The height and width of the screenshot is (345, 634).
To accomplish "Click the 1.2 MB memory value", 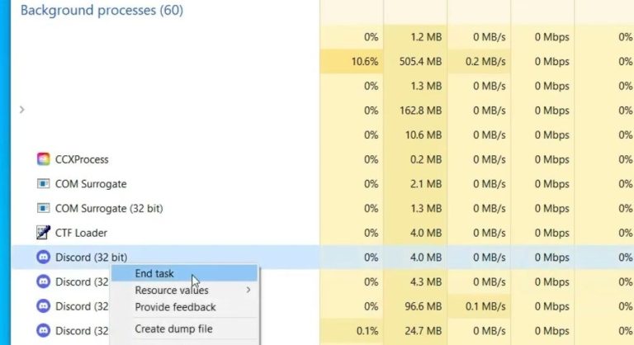I will coord(426,37).
